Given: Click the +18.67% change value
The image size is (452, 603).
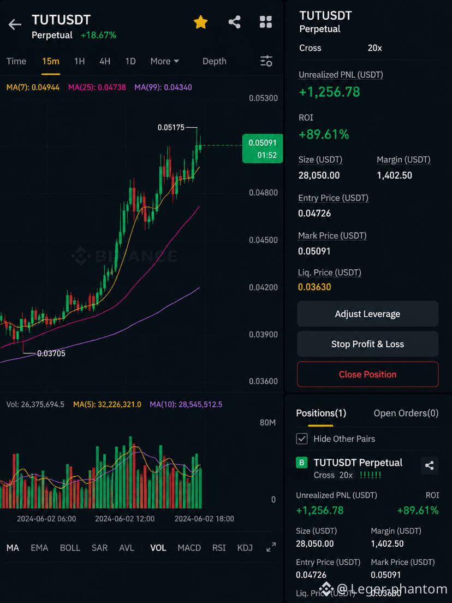Looking at the screenshot, I should [98, 36].
